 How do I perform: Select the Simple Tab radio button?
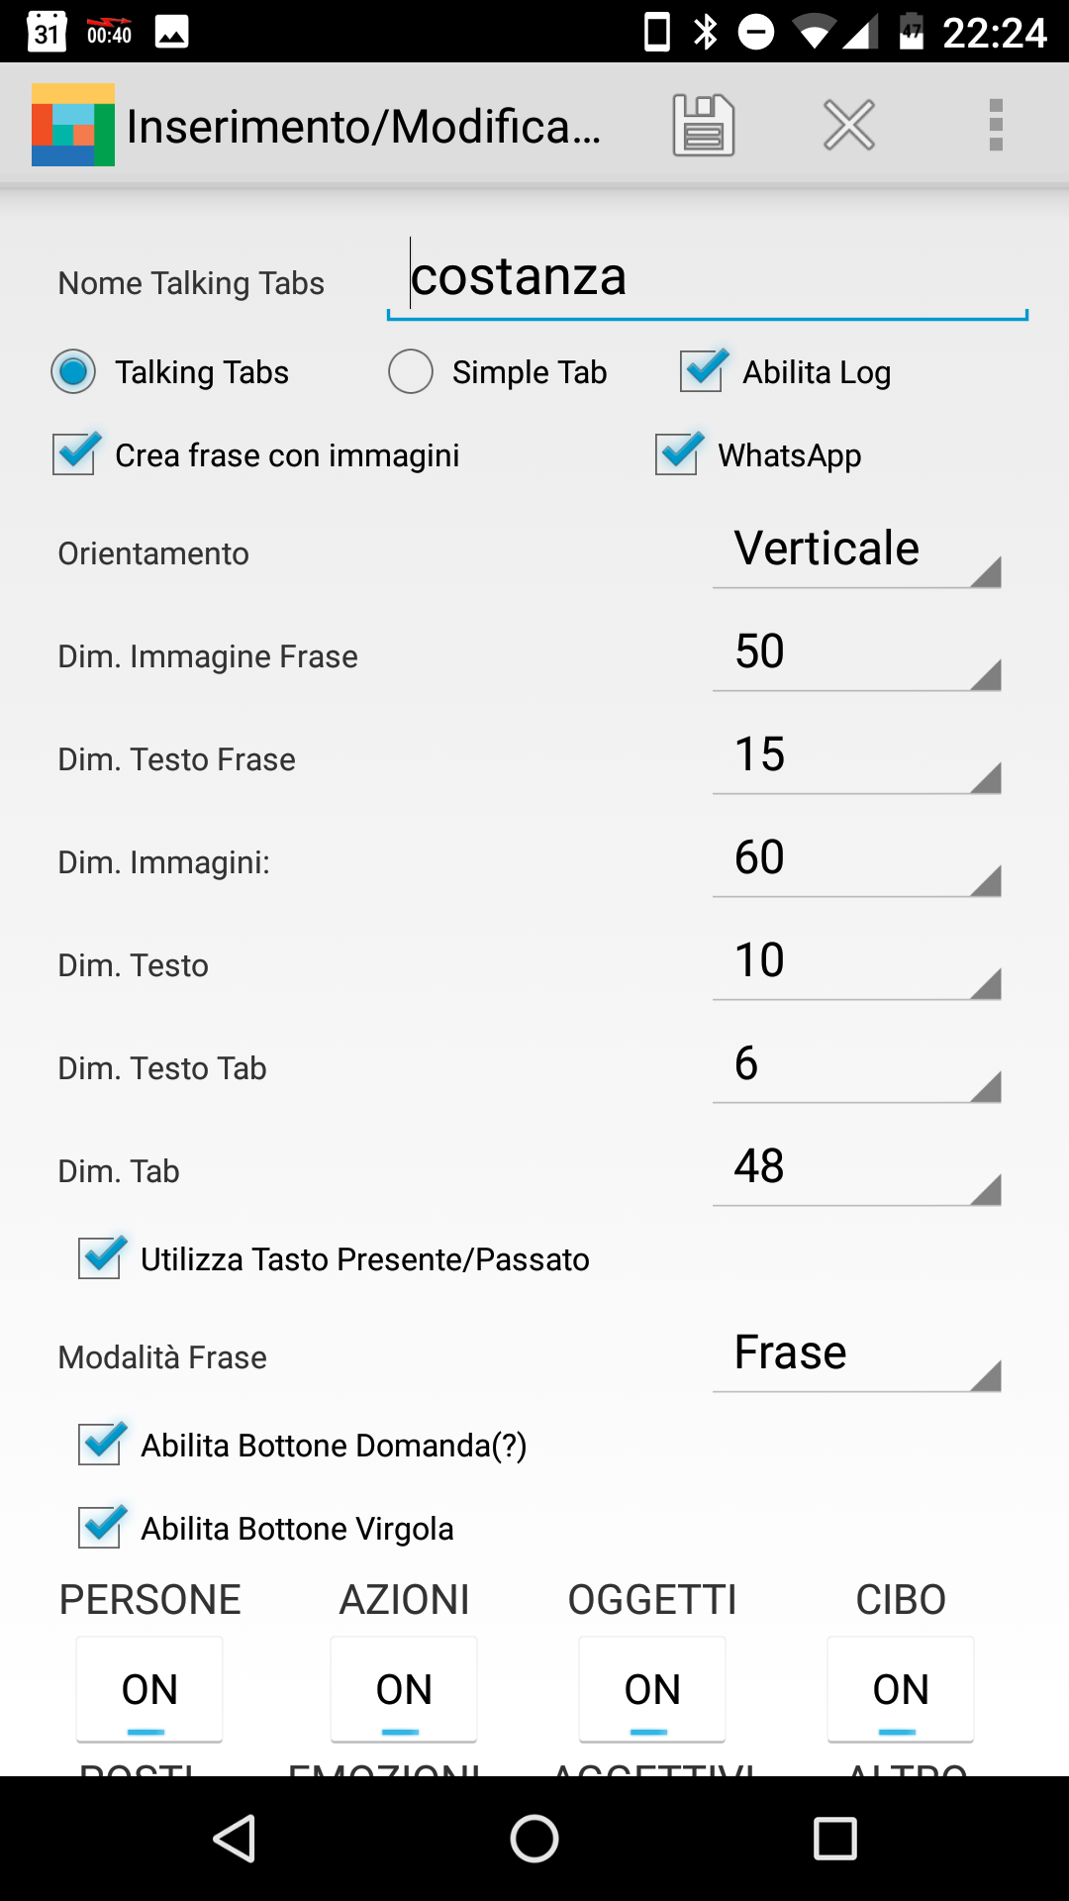pos(411,372)
